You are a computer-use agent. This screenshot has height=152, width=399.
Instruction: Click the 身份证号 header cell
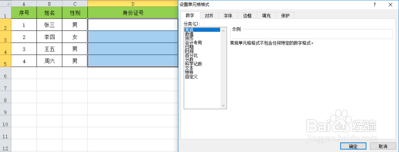[x=132, y=13]
